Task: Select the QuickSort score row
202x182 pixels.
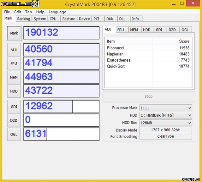Action: [x=148, y=66]
